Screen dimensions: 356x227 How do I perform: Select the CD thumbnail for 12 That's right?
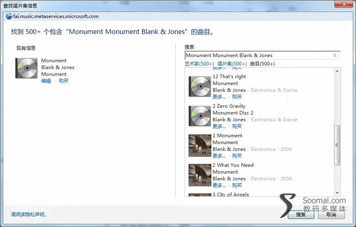200,86
